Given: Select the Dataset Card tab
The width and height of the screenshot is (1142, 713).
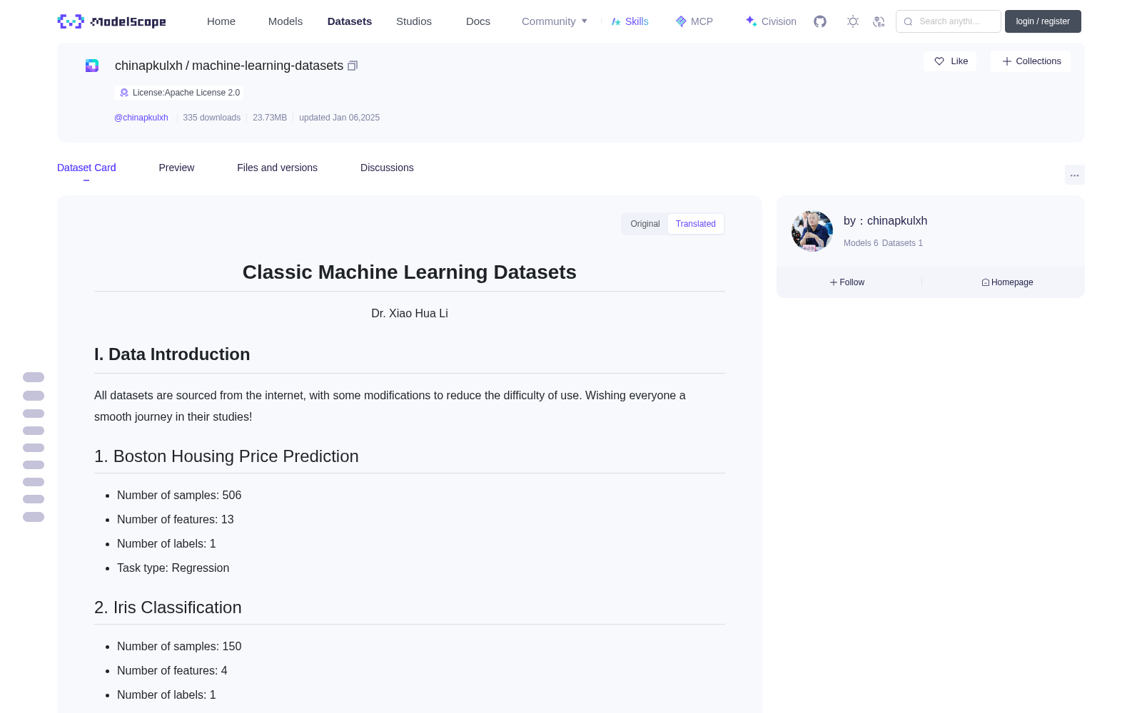Looking at the screenshot, I should 86,168.
